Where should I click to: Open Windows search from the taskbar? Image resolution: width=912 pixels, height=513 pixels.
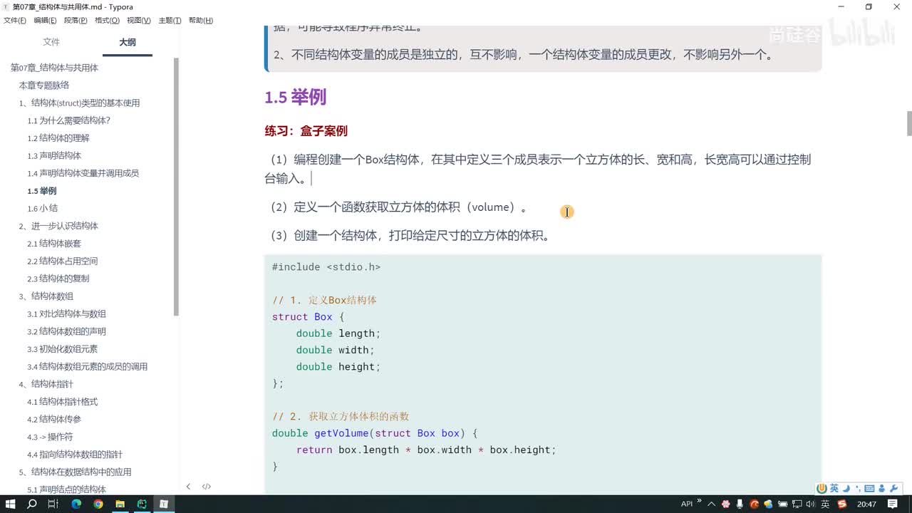[32, 504]
